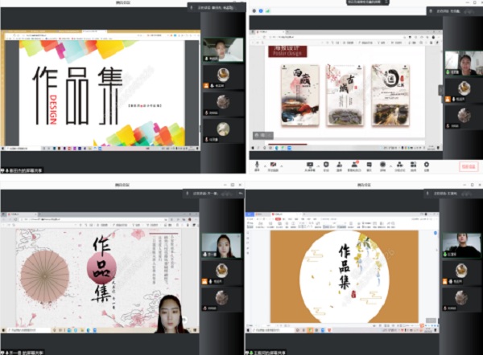
Task: Open the Apps icon in the meeting toolbar
Action: point(414,166)
